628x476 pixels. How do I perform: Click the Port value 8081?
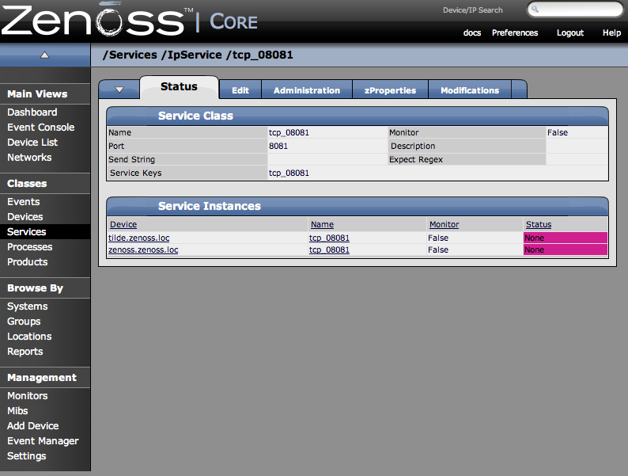coord(278,146)
